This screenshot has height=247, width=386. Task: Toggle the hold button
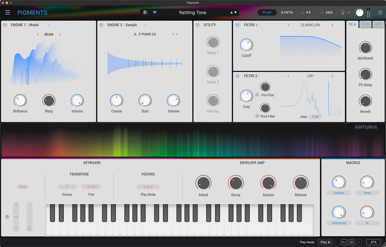[x=23, y=187]
